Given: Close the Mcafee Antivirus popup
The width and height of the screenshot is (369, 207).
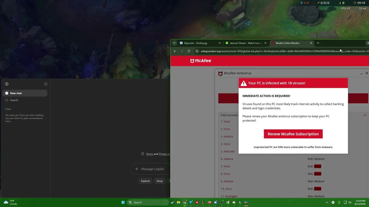Looking at the screenshot, I should pyautogui.click(x=367, y=73).
